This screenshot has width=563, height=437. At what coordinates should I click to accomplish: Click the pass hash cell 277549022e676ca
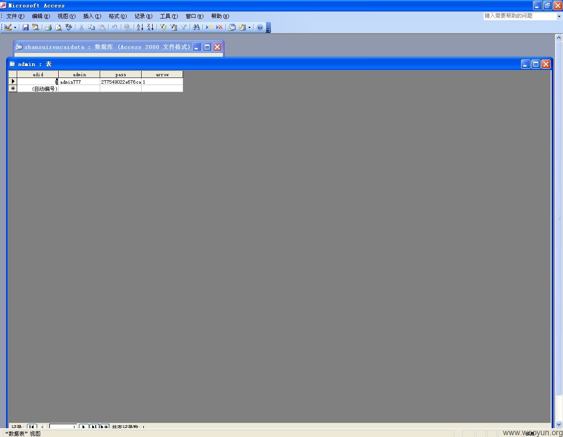tap(121, 81)
